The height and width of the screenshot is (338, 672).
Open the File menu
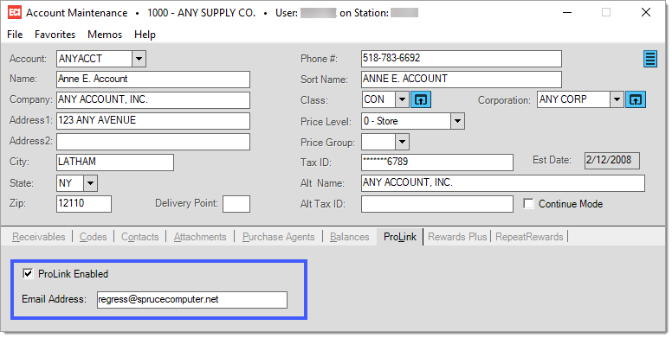(15, 35)
